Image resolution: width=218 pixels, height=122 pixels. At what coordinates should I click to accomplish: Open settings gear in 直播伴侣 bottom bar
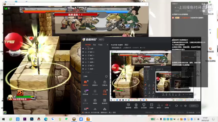tap(185, 106)
